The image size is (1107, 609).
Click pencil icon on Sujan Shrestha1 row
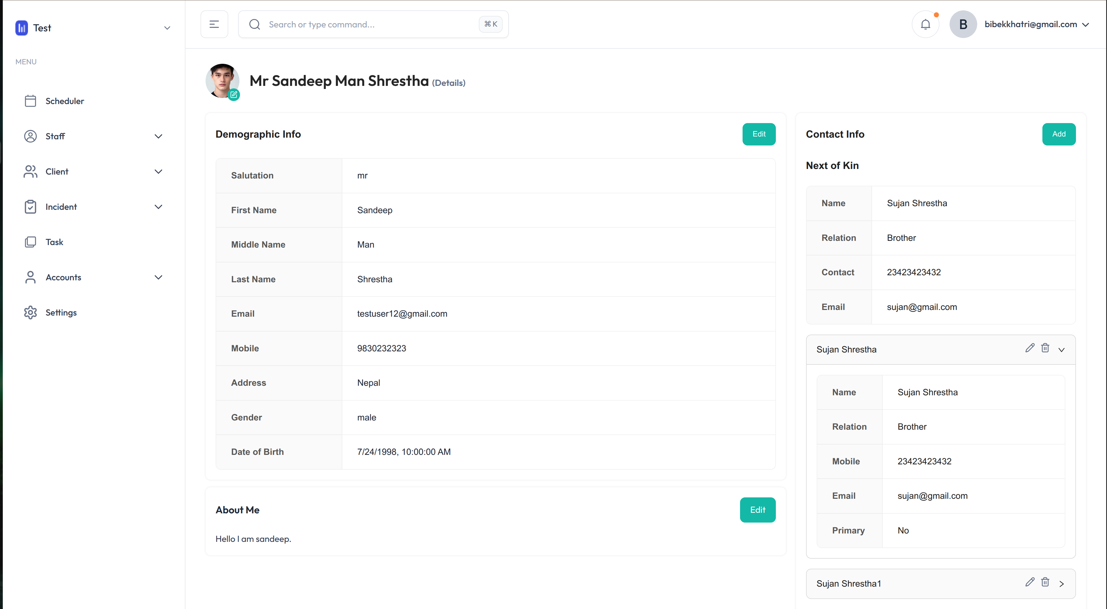point(1030,582)
